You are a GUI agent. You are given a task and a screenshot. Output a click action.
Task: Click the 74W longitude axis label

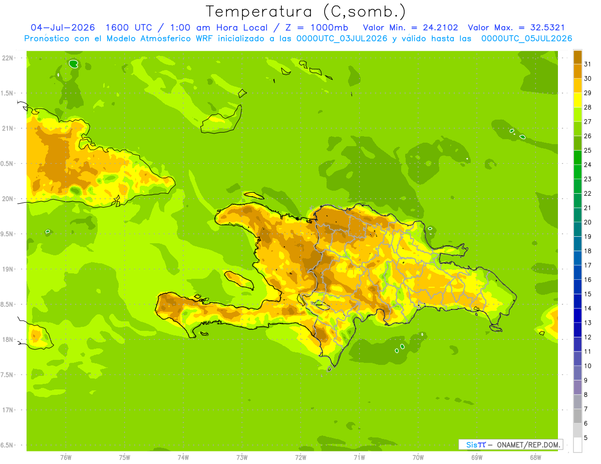183,457
